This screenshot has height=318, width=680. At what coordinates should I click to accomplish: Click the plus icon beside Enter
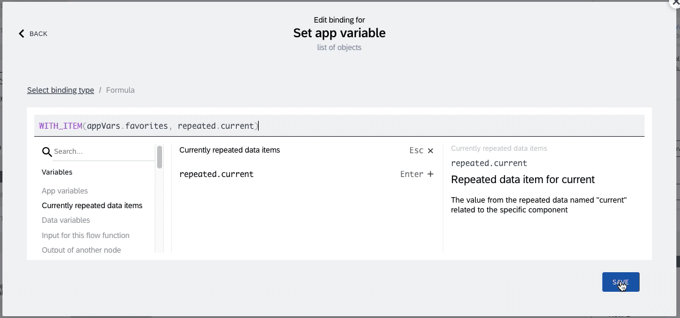point(431,174)
